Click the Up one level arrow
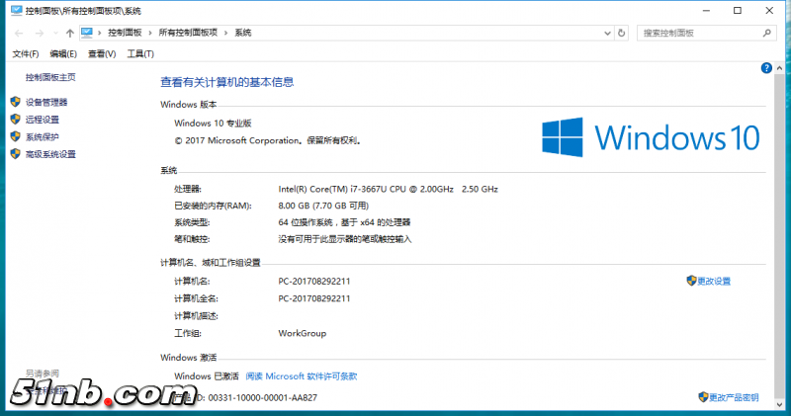 (69, 33)
